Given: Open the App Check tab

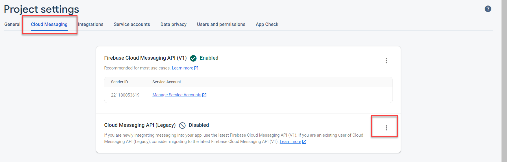Looking at the screenshot, I should click(x=267, y=25).
